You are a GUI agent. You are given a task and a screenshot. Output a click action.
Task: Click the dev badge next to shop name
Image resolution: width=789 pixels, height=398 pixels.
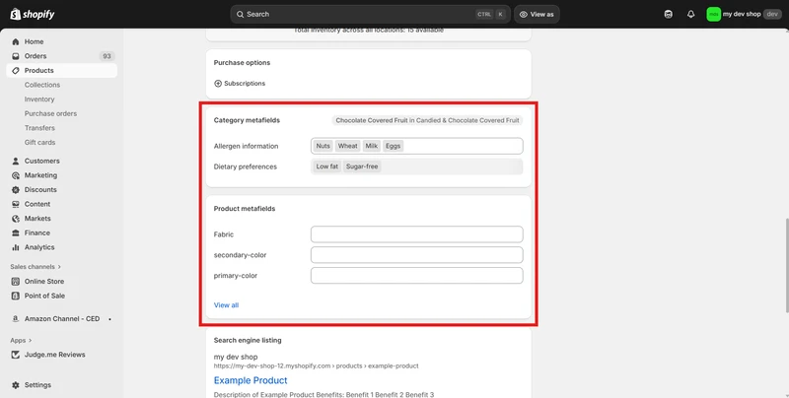(772, 14)
